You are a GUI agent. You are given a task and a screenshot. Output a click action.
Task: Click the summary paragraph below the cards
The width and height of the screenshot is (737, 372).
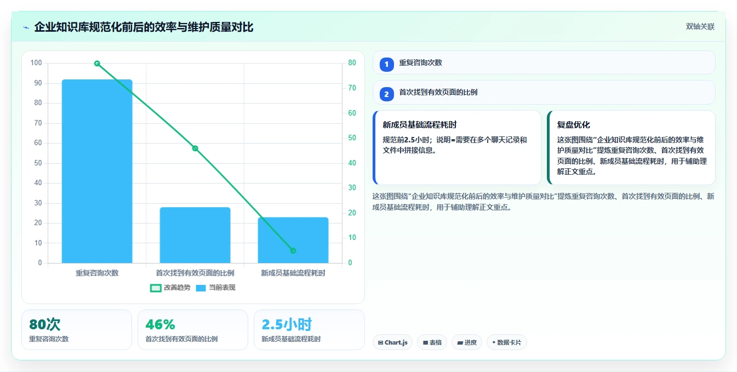point(543,202)
